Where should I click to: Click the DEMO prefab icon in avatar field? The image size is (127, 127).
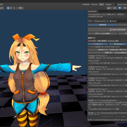pyautogui.click(x=111, y=21)
